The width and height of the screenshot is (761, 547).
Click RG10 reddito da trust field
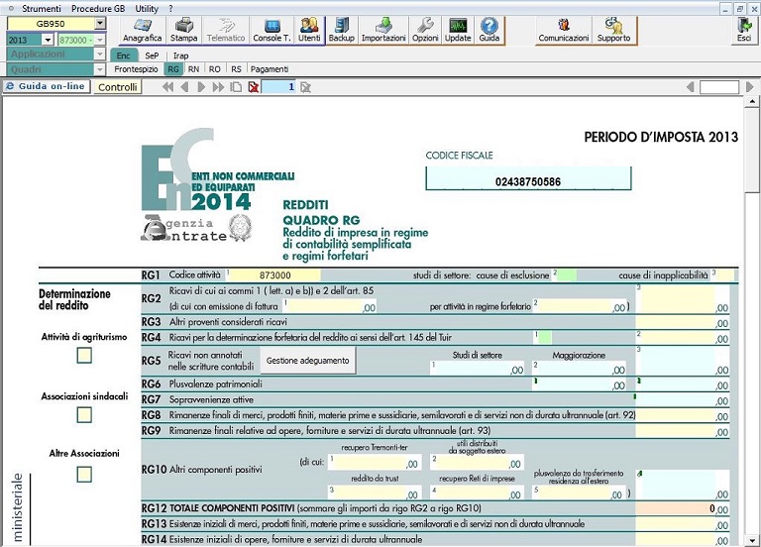(375, 492)
